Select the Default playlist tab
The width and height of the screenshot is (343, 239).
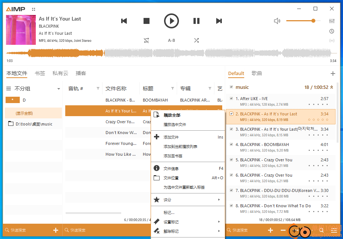click(236, 74)
